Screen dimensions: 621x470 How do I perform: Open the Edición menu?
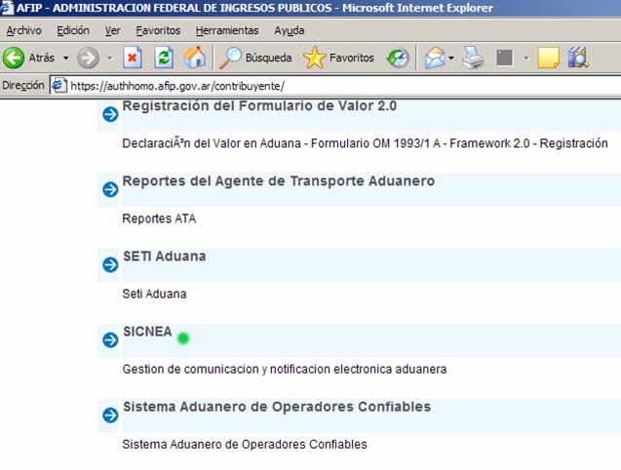(73, 30)
